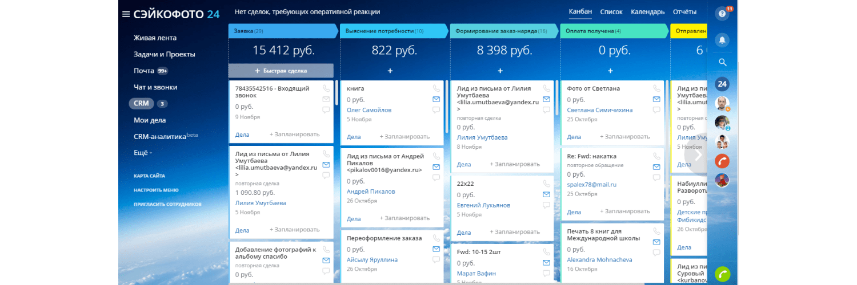
Task: Add deal with plus in Оплата получена column
Action: point(610,71)
